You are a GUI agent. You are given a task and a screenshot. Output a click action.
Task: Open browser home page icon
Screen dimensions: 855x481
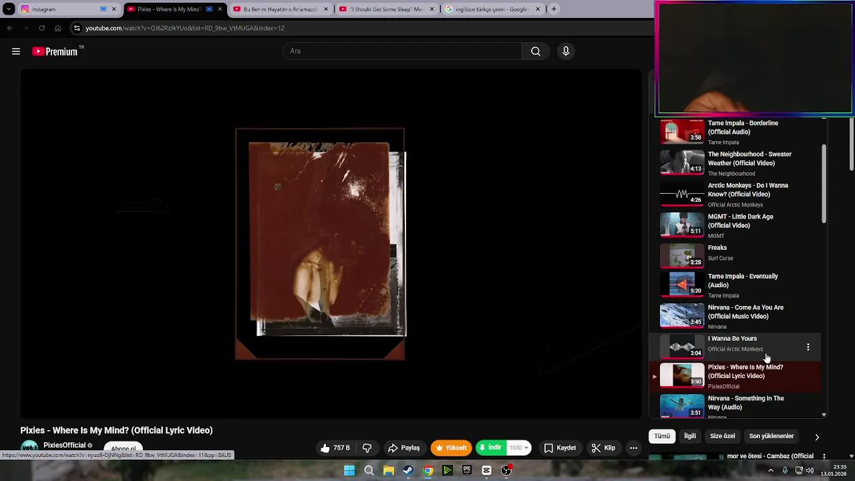click(57, 28)
